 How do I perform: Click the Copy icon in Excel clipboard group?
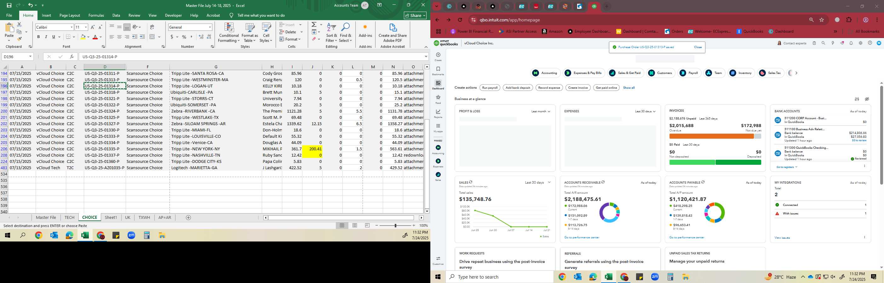pos(19,32)
